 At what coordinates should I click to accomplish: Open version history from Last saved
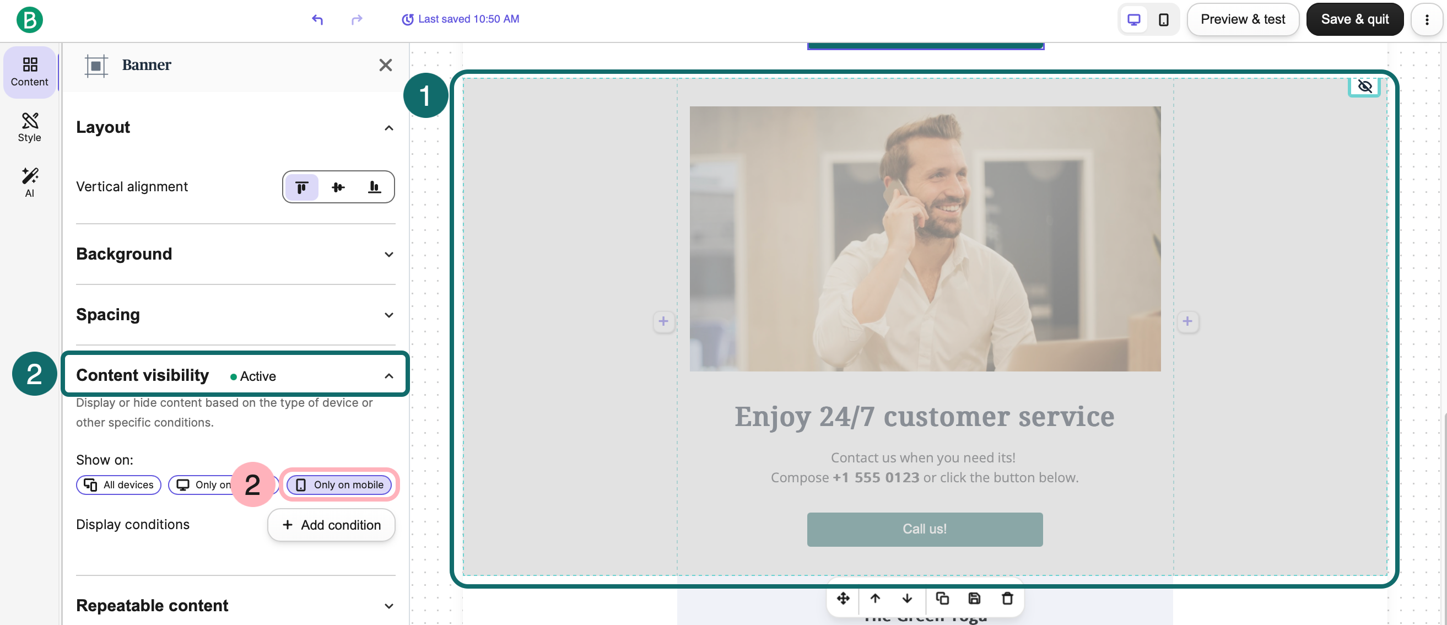pyautogui.click(x=461, y=19)
